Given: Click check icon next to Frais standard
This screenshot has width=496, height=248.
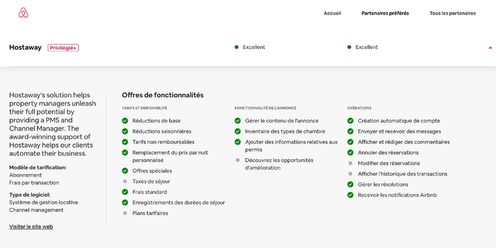Looking at the screenshot, I should pos(125,192).
